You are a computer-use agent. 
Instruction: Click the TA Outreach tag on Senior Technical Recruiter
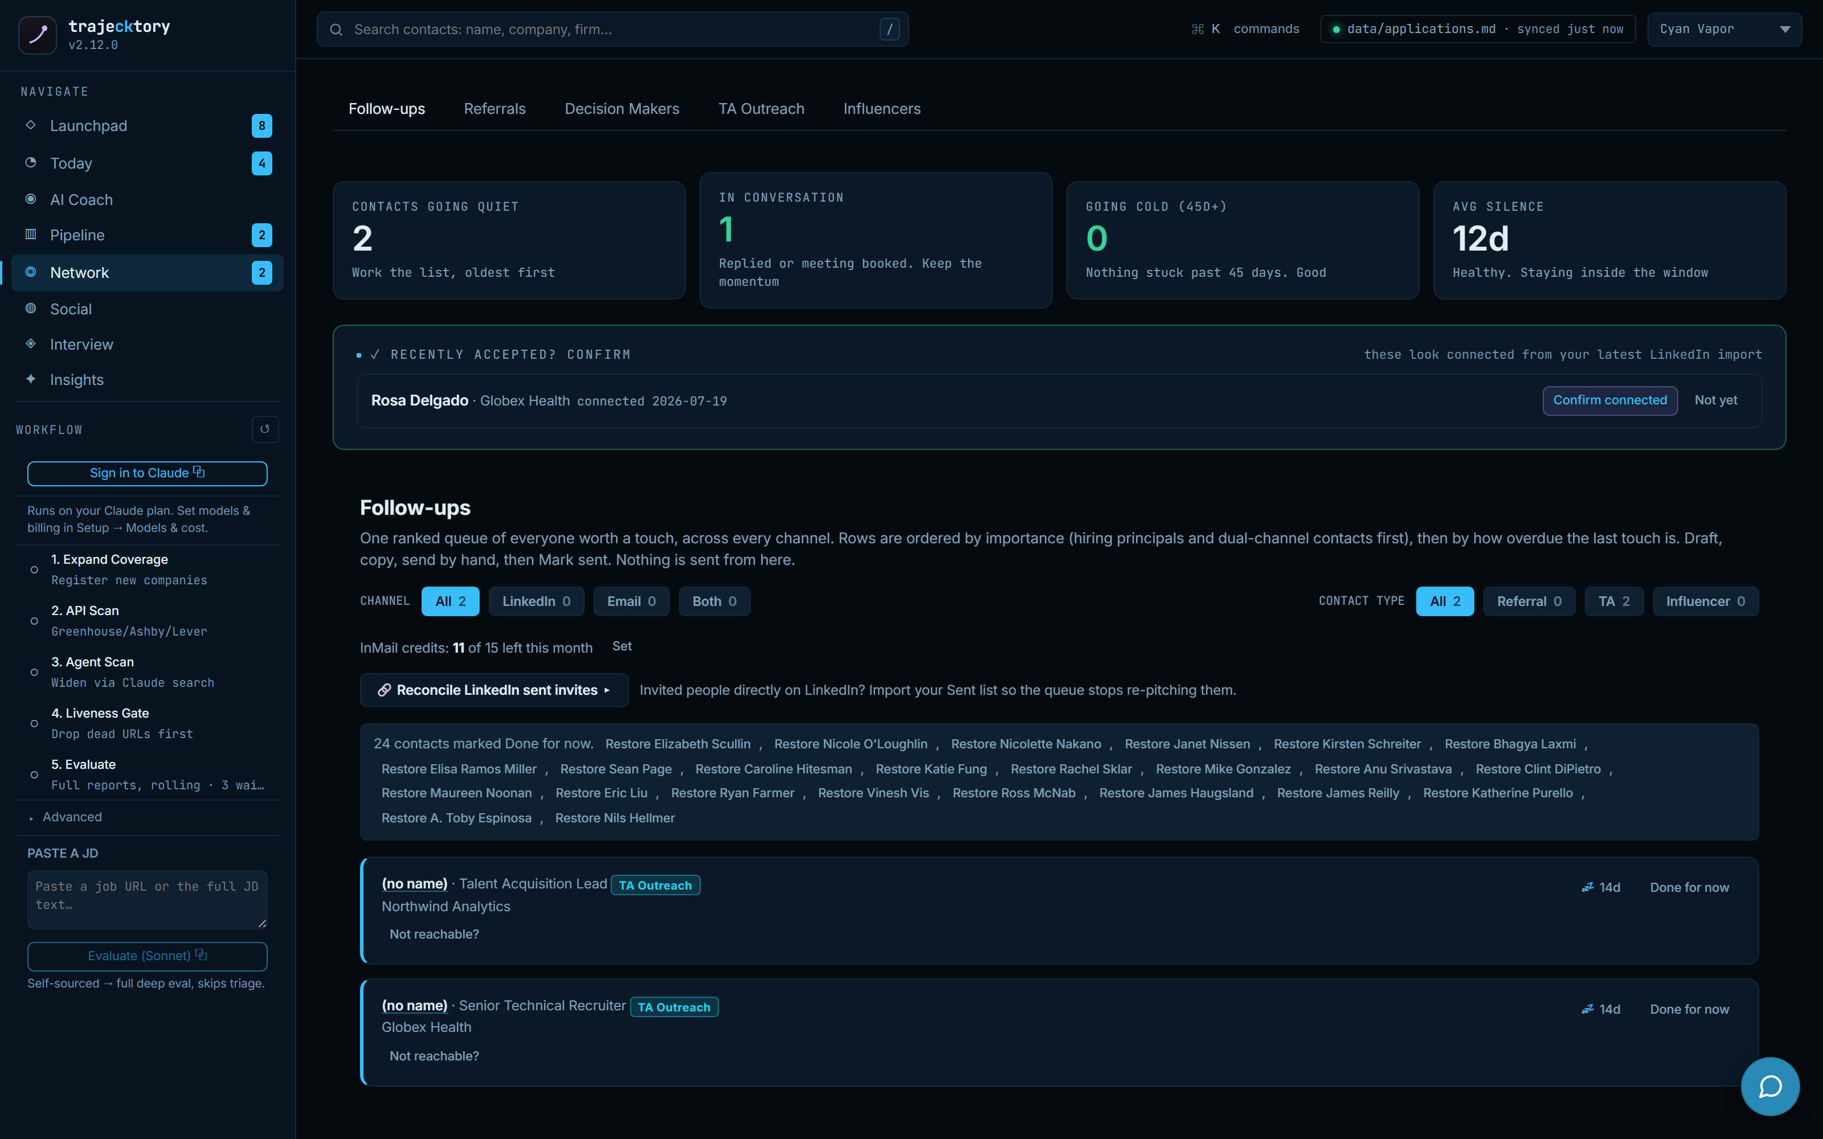point(673,1007)
